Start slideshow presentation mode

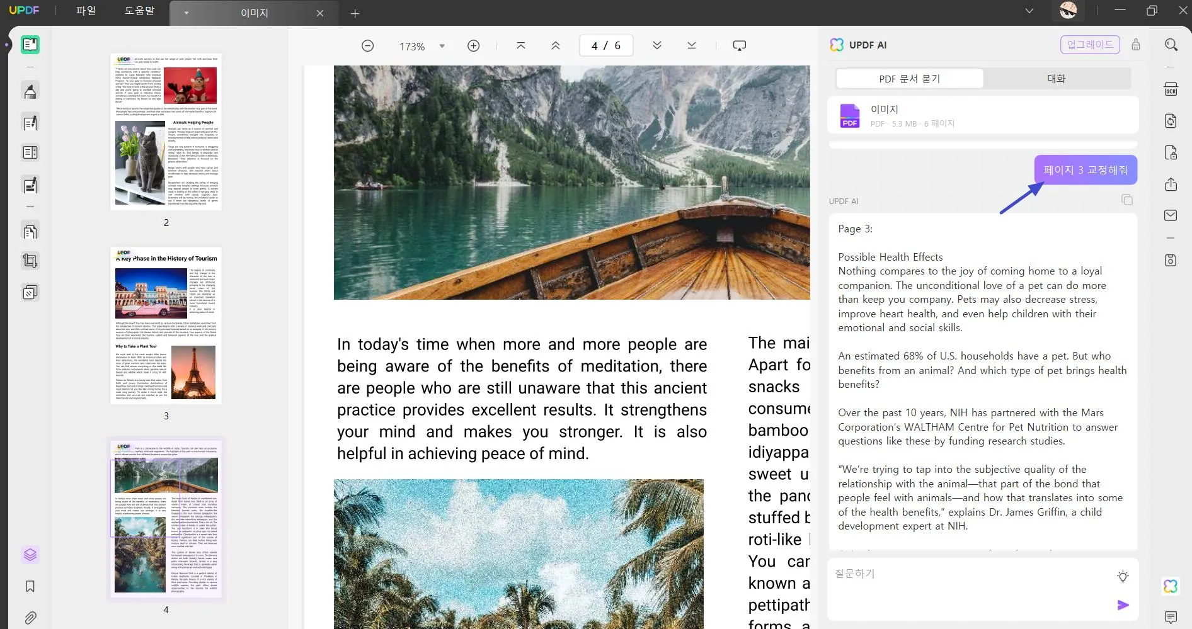coord(740,45)
